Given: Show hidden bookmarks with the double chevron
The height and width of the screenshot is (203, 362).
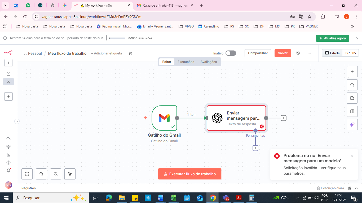Looking at the screenshot, I should 352,26.
